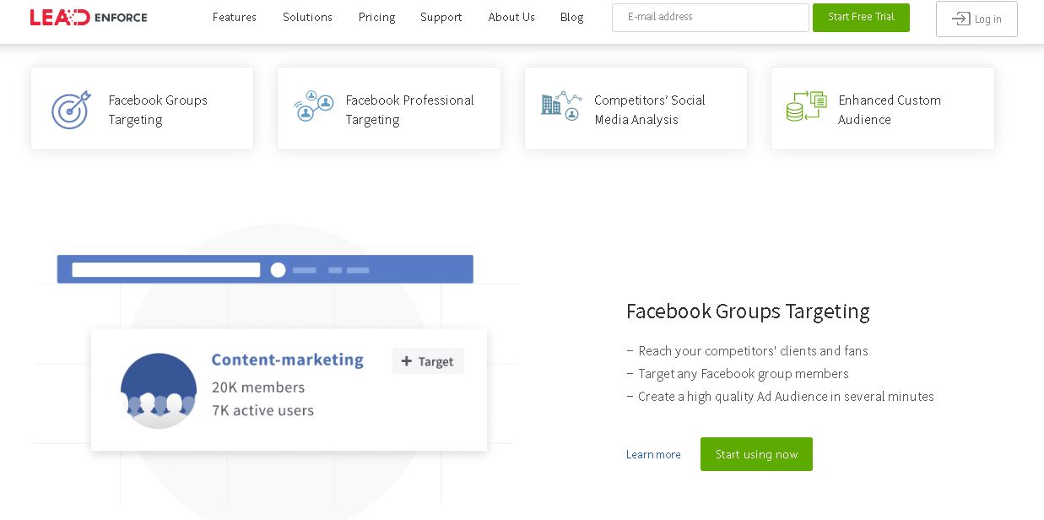Click the LeadEnforce logo
Image resolution: width=1044 pixels, height=520 pixels.
pyautogui.click(x=88, y=17)
